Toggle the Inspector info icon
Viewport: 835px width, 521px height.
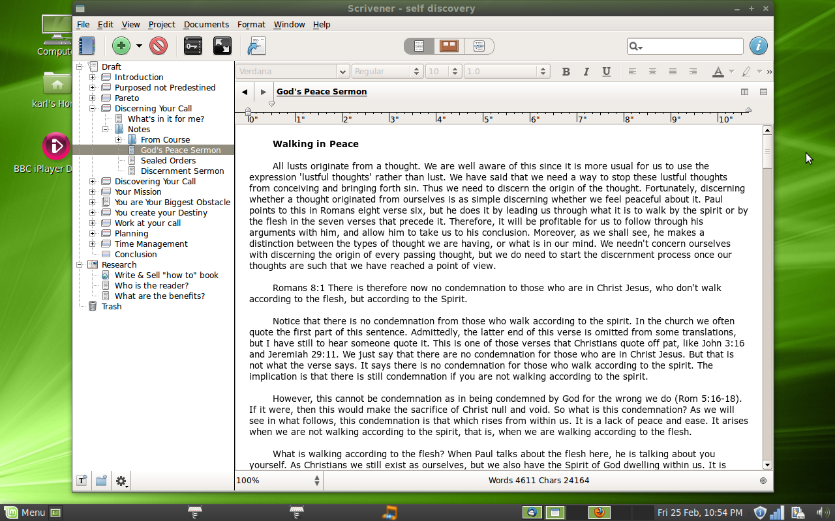[x=758, y=46]
